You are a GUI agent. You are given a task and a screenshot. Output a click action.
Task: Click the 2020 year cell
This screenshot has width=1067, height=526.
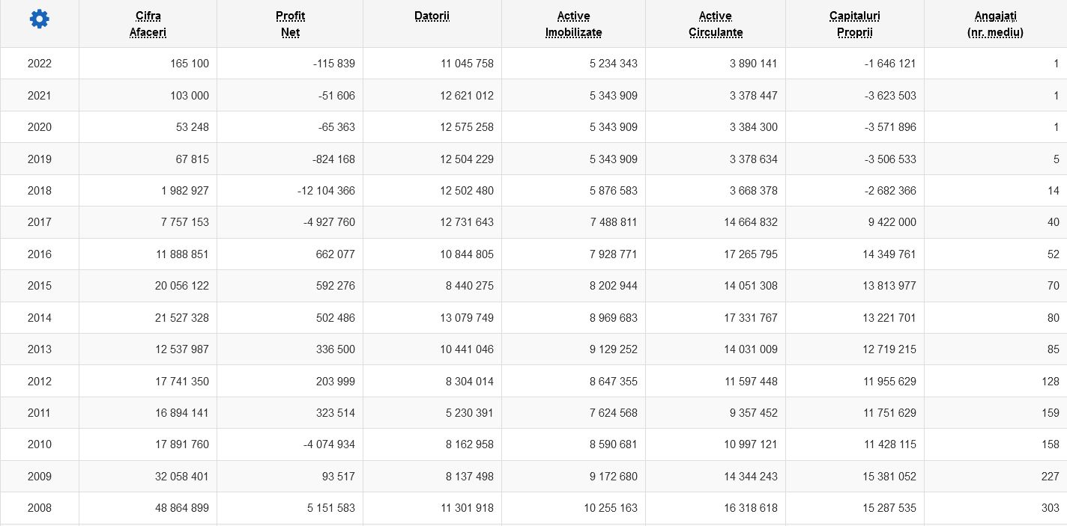pos(40,127)
